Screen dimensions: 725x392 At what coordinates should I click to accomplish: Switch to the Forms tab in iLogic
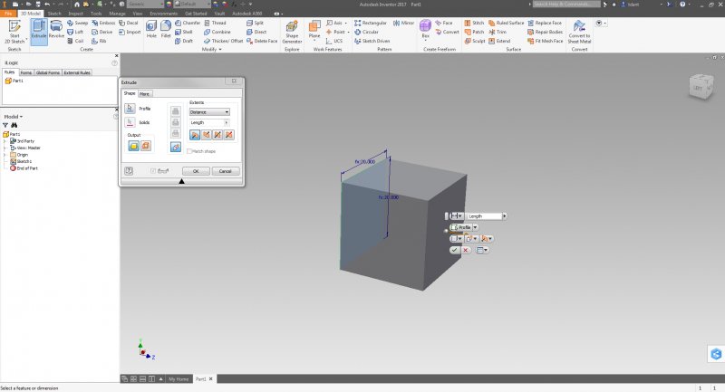pos(26,73)
